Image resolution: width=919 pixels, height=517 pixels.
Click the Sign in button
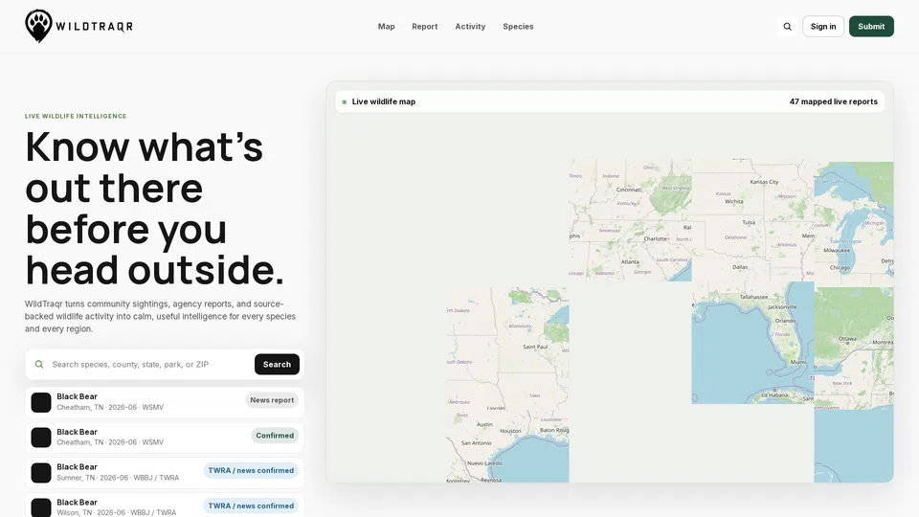click(x=823, y=27)
